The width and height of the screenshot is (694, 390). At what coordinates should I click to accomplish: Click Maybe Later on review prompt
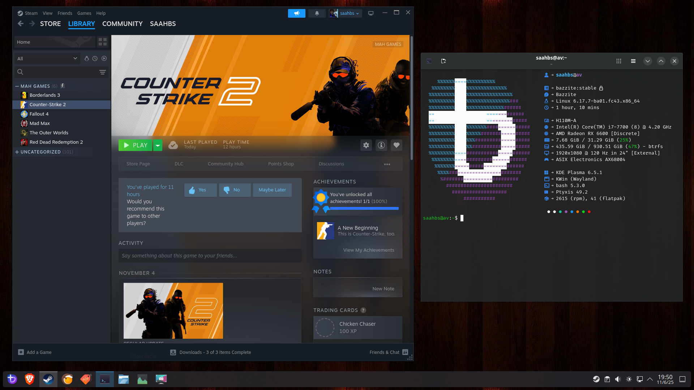click(x=272, y=190)
